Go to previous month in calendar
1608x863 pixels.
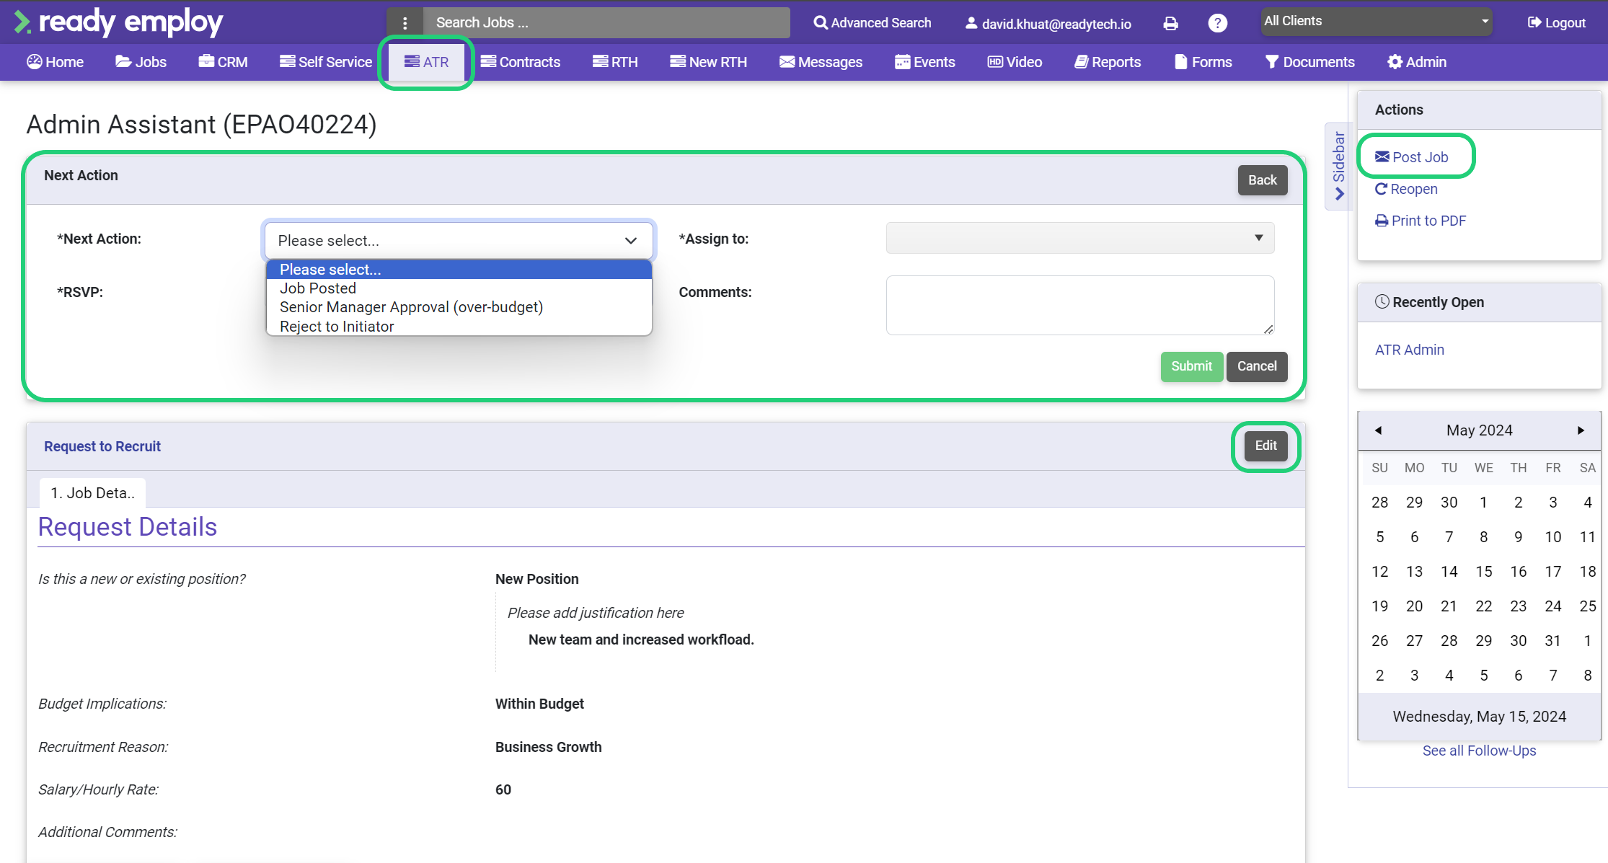click(x=1378, y=430)
